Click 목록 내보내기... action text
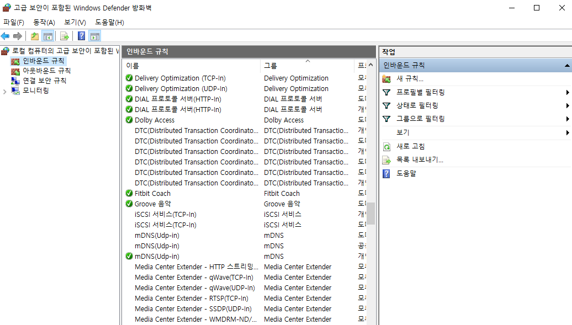Image resolution: width=572 pixels, height=325 pixels. click(420, 160)
